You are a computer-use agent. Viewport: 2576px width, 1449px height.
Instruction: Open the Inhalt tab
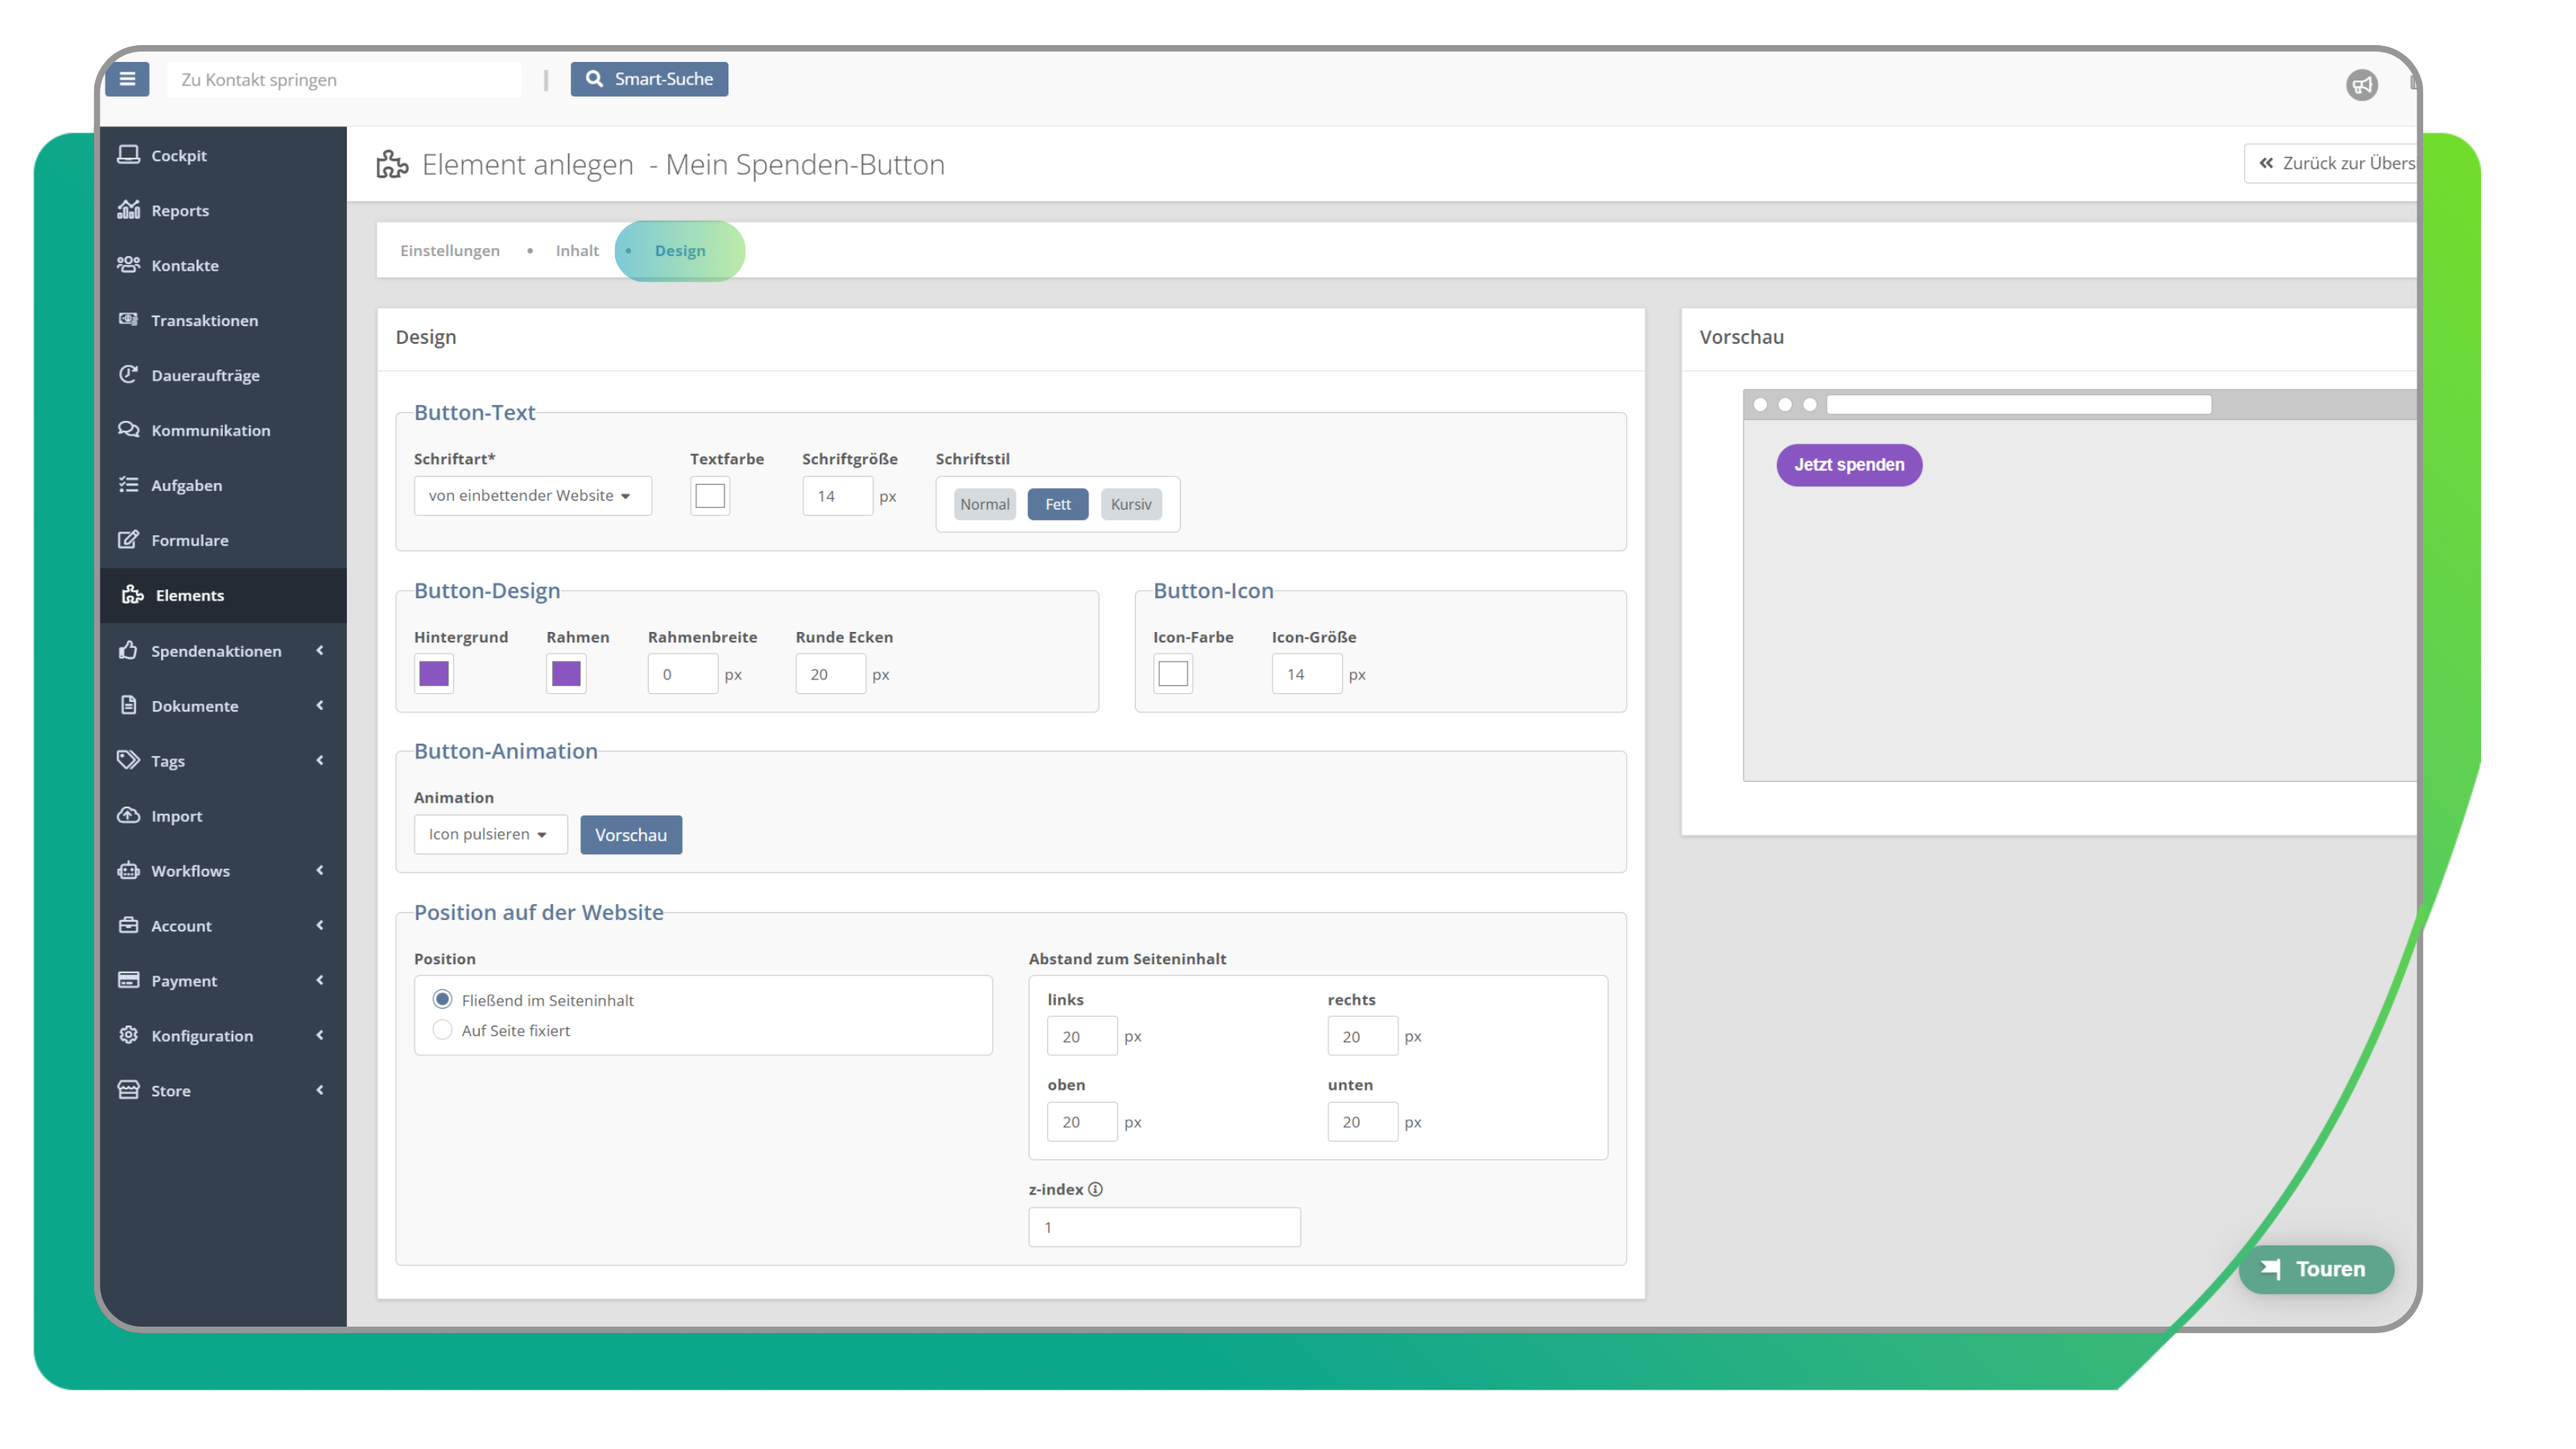(x=577, y=251)
